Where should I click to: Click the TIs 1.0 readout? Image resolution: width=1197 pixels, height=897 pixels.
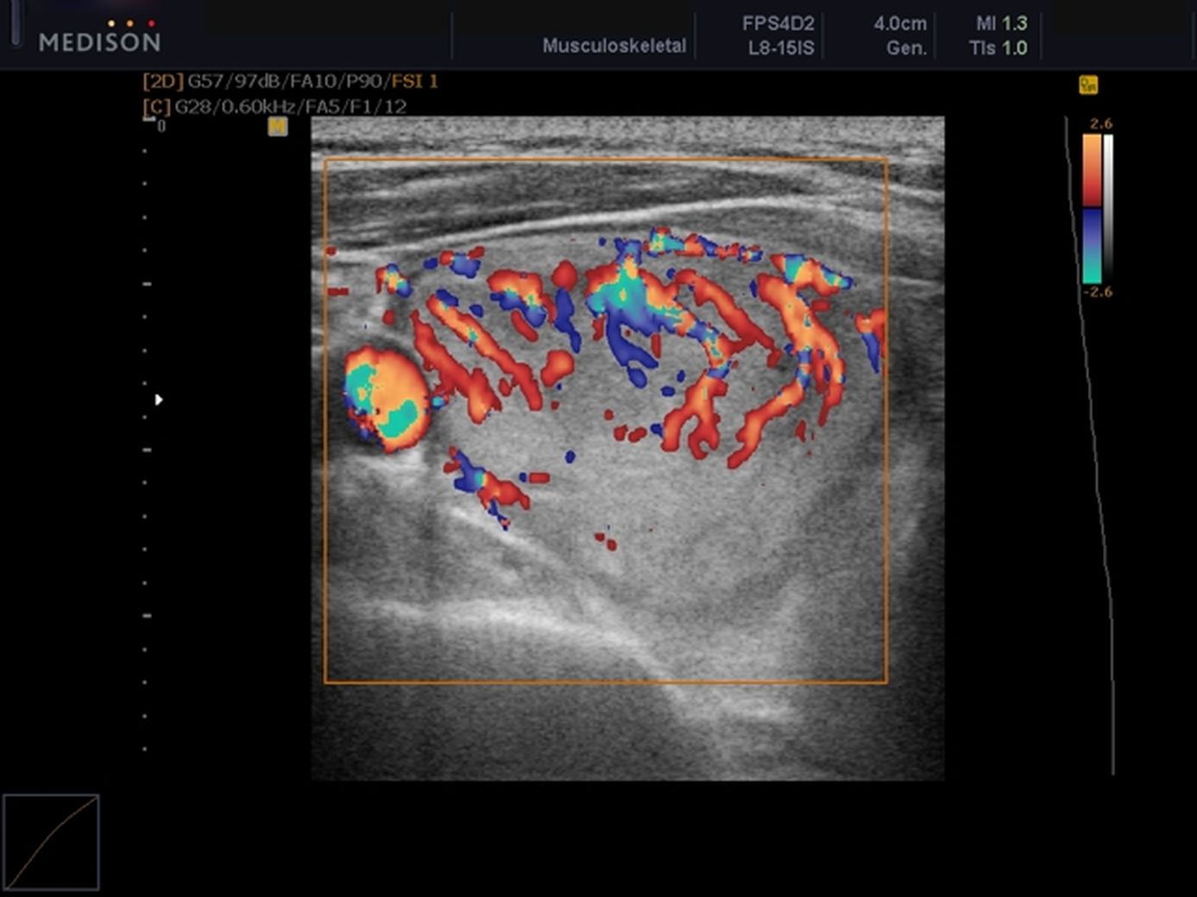(998, 48)
